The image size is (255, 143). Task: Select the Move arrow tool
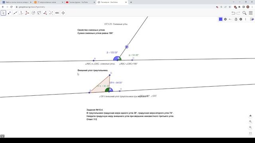pyautogui.click(x=3, y=13)
